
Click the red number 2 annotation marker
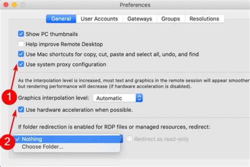tap(8, 141)
